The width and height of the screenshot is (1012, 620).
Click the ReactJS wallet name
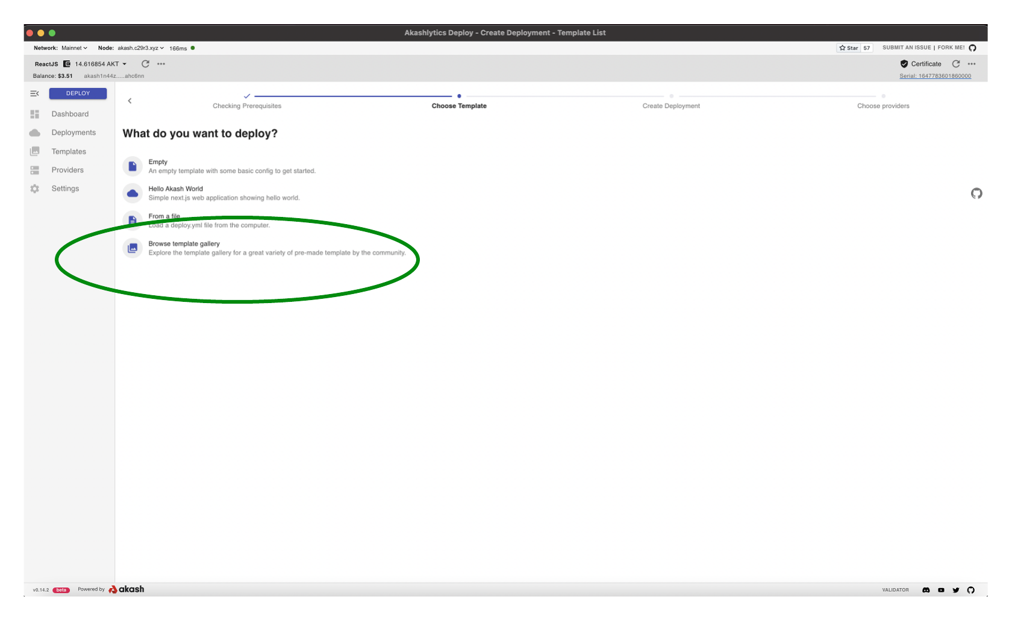[x=46, y=64]
